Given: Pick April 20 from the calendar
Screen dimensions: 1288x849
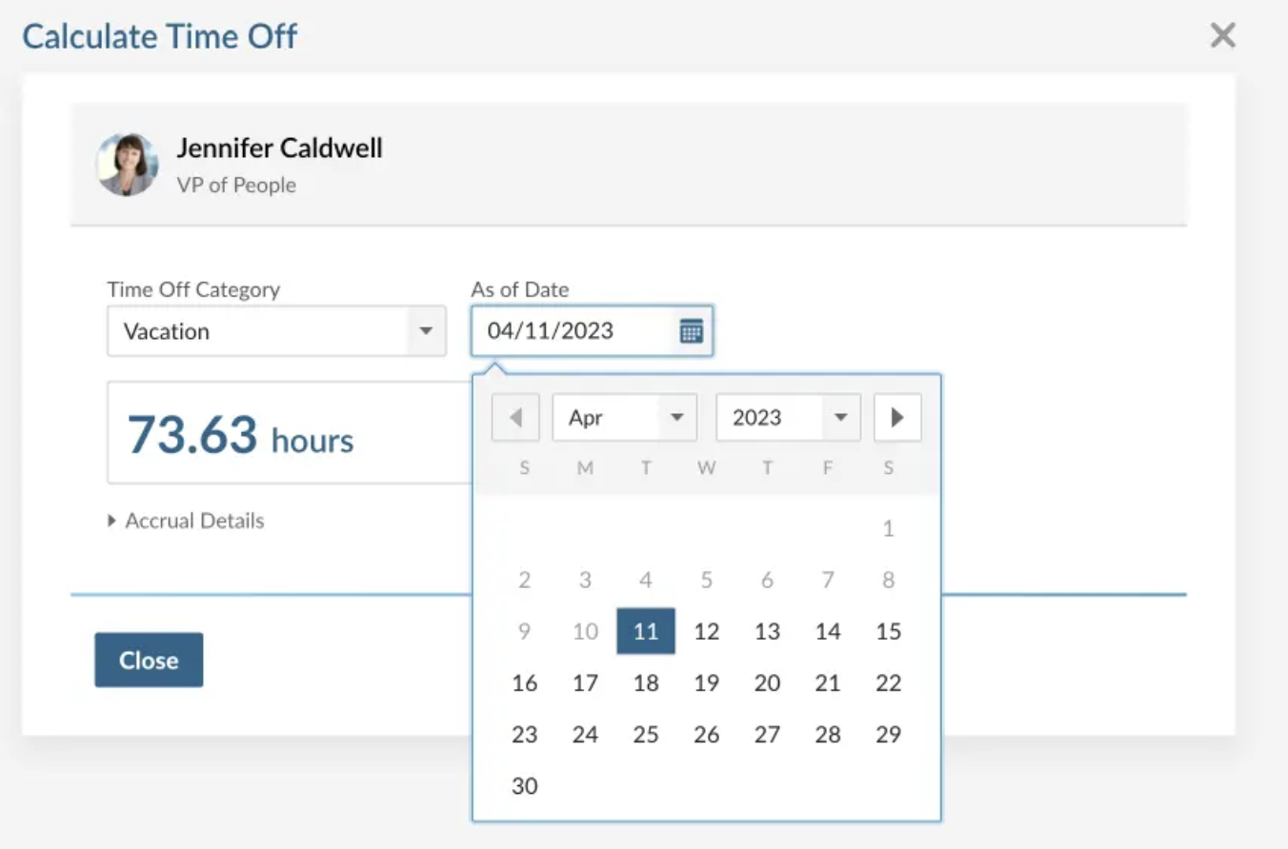Looking at the screenshot, I should (767, 682).
